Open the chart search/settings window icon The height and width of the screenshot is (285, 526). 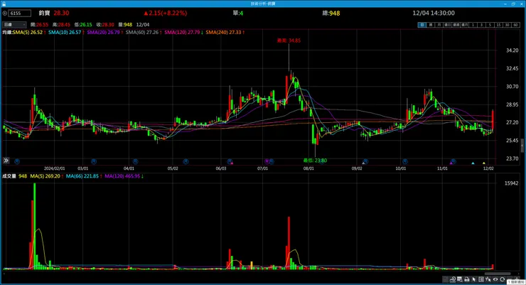[x=460, y=279]
